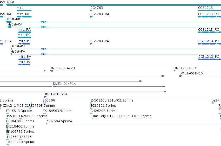Select the Hs6st-RB transcript label

tap(13, 19)
